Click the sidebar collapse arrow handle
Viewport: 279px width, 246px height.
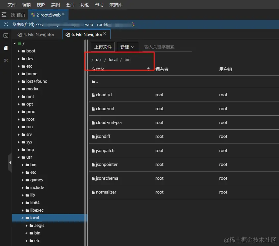[x=10, y=163]
